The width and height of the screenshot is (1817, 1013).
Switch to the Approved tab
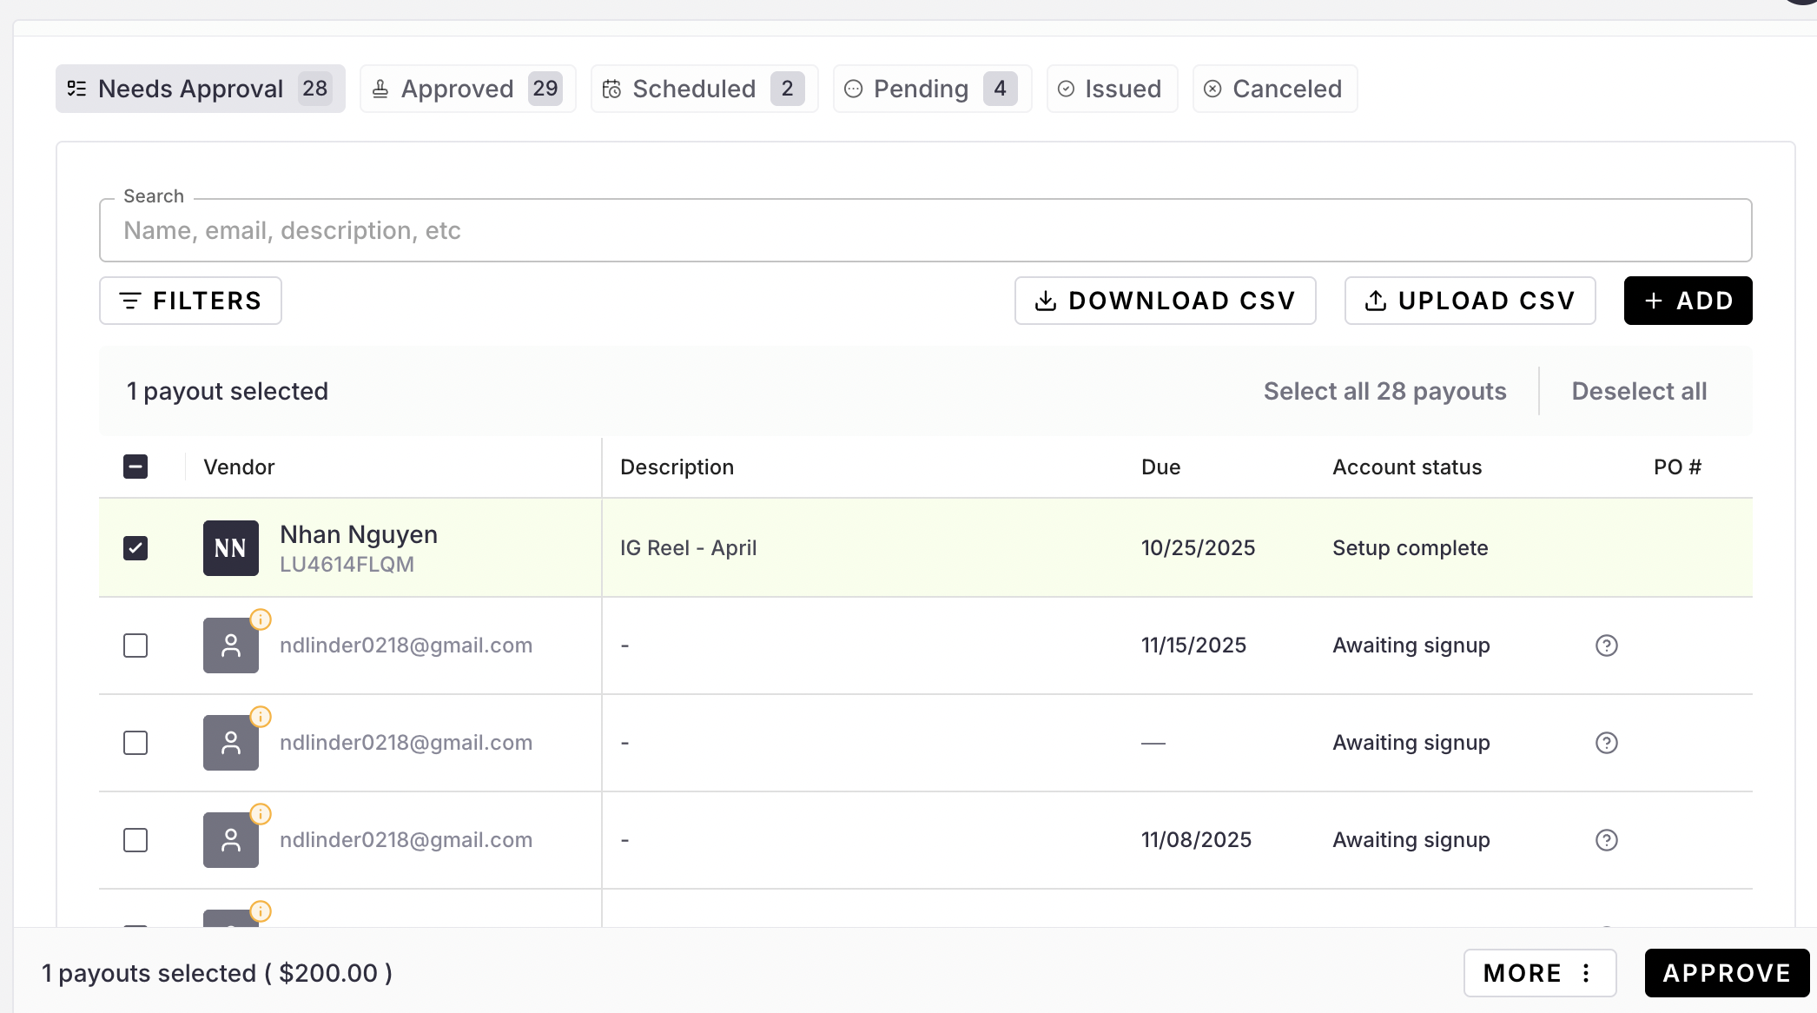point(467,89)
